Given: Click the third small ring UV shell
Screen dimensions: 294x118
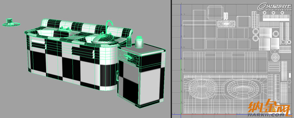Looking at the screenshot, I should pos(282,13).
